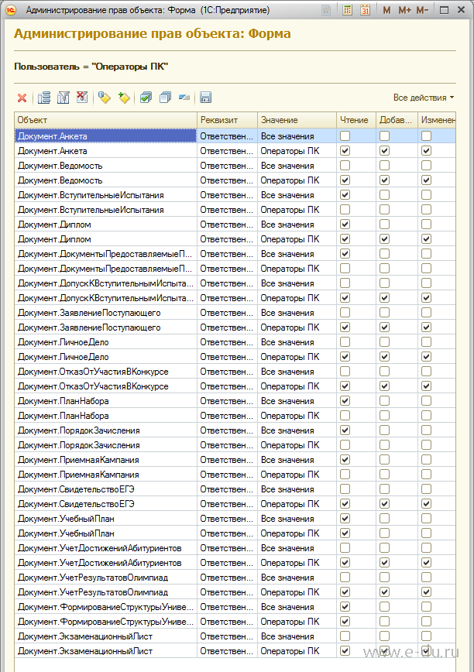Click the Изменен column header
The image size is (474, 672).
point(437,120)
